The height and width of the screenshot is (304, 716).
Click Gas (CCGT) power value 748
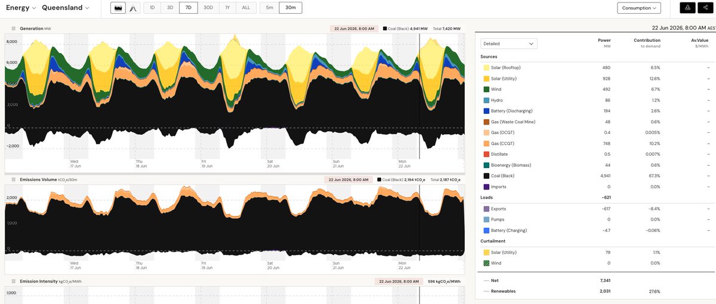[x=606, y=143]
